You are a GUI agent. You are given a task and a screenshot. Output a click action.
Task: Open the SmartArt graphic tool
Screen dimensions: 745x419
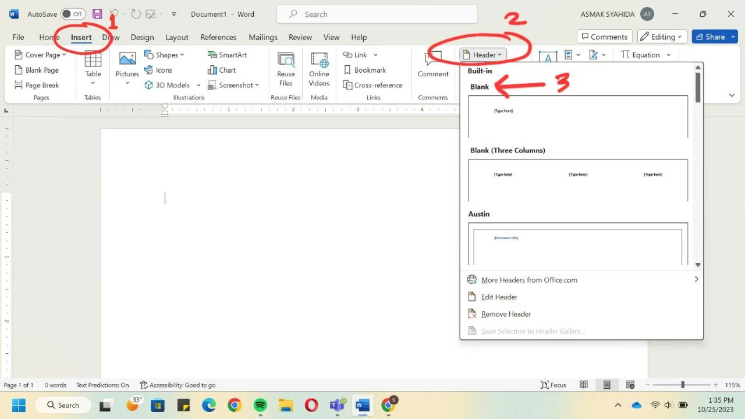(227, 55)
